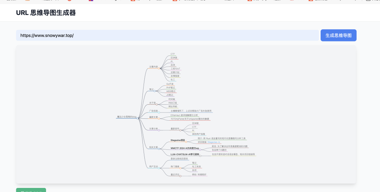Select the Ethernaut 超详细解题与分析 node
Viewport: 380px width, 192px height.
click(x=184, y=115)
